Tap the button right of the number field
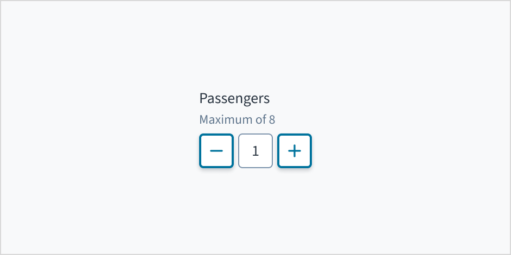Screen dimensions: 511x255 click(295, 151)
